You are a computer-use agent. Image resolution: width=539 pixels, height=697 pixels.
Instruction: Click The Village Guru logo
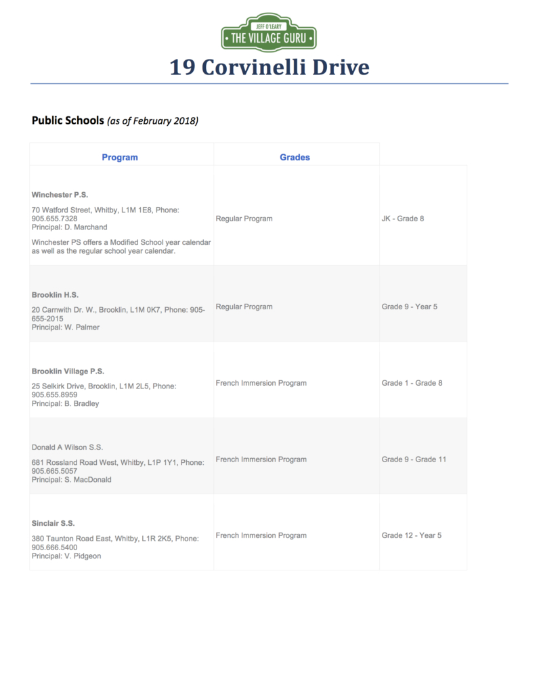point(269,32)
